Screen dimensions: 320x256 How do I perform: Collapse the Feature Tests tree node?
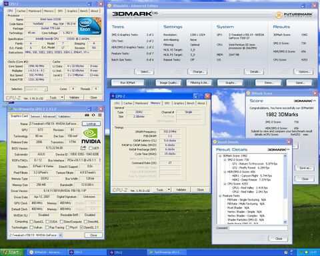(220, 196)
